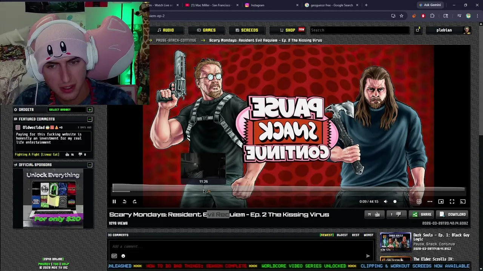Viewport: 483px width, 271px height.
Task: Click the 33 Comments count label
Action: (x=118, y=235)
